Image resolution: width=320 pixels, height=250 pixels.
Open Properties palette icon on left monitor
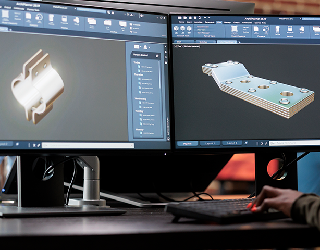click(64, 19)
